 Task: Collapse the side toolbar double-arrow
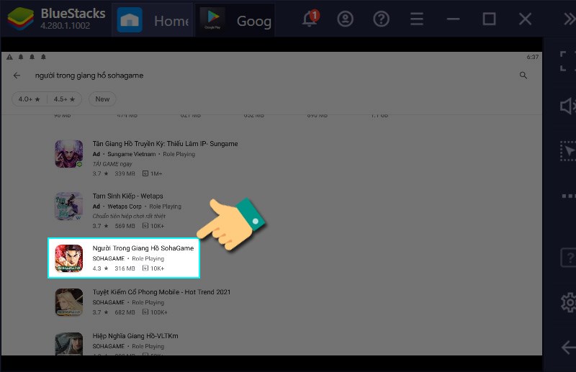(x=570, y=19)
